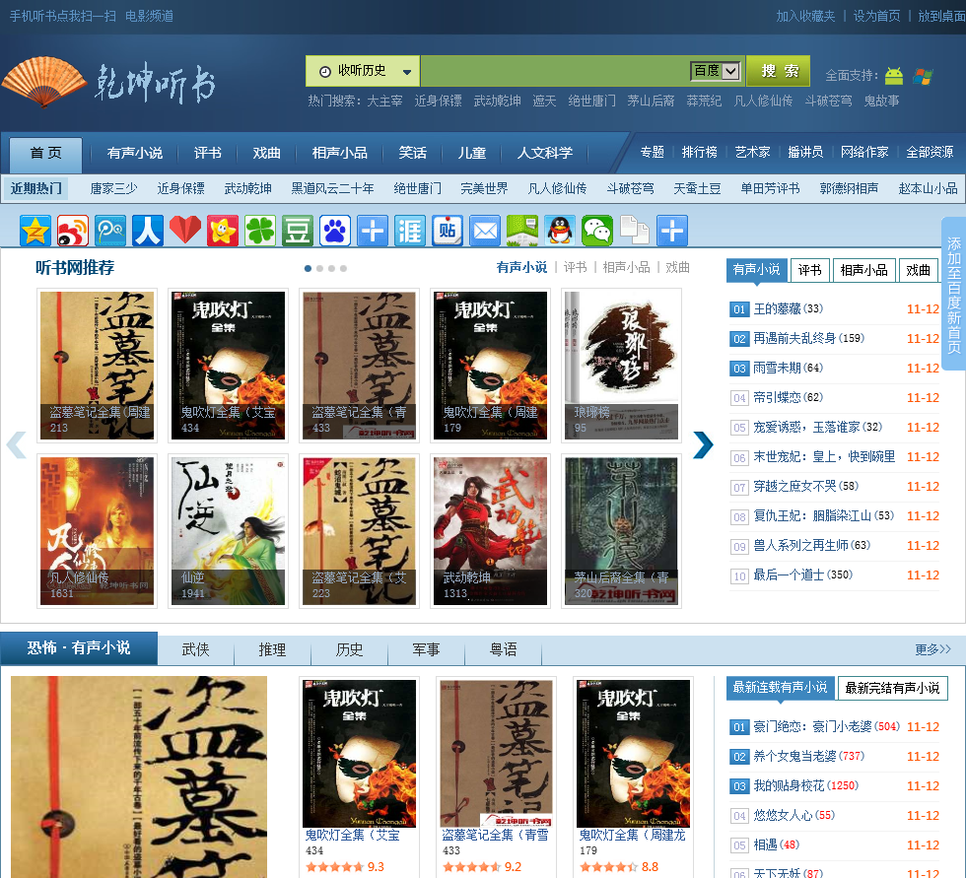Open 武动乾坤 book cover thumbnail

[x=491, y=531]
